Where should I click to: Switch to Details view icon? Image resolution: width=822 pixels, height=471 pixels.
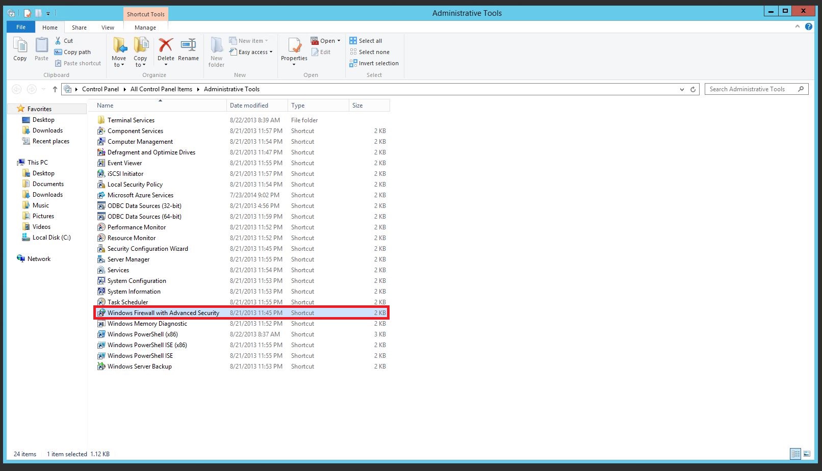795,454
